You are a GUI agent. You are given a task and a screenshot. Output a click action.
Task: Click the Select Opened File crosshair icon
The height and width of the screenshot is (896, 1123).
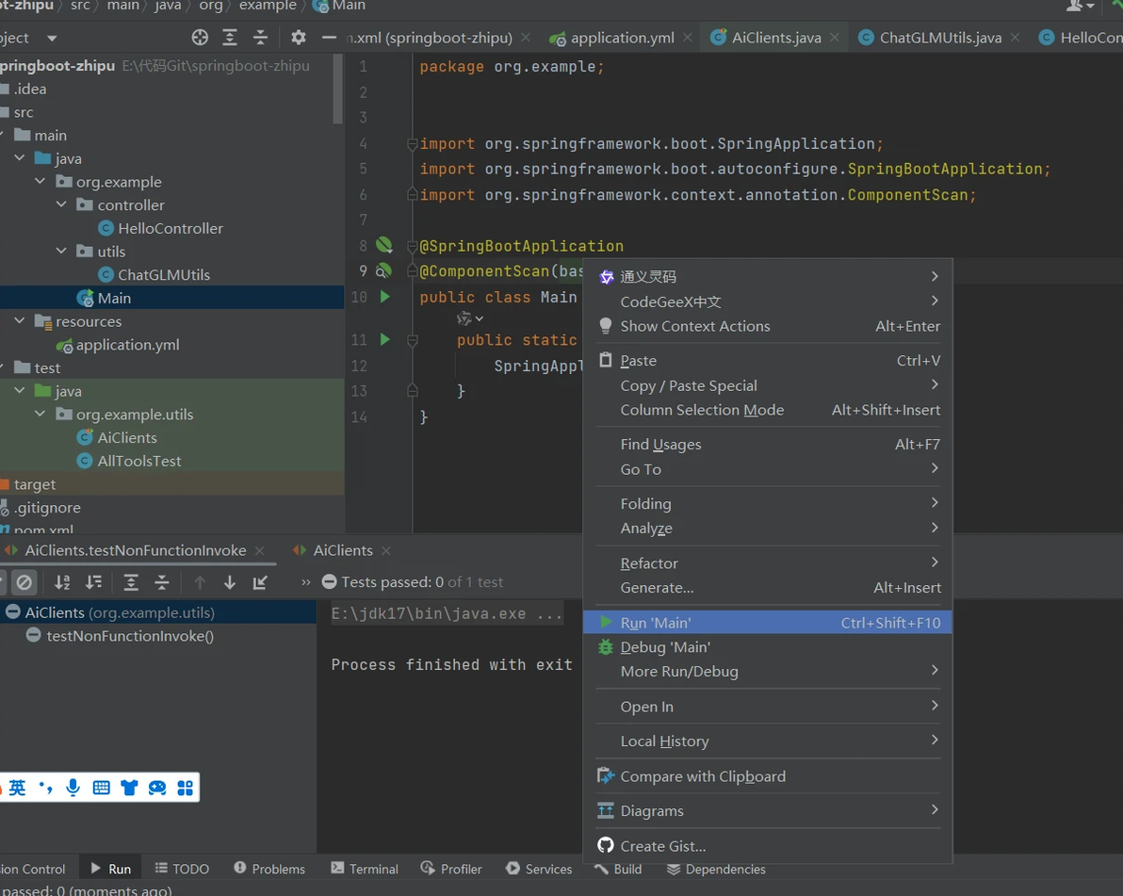200,38
